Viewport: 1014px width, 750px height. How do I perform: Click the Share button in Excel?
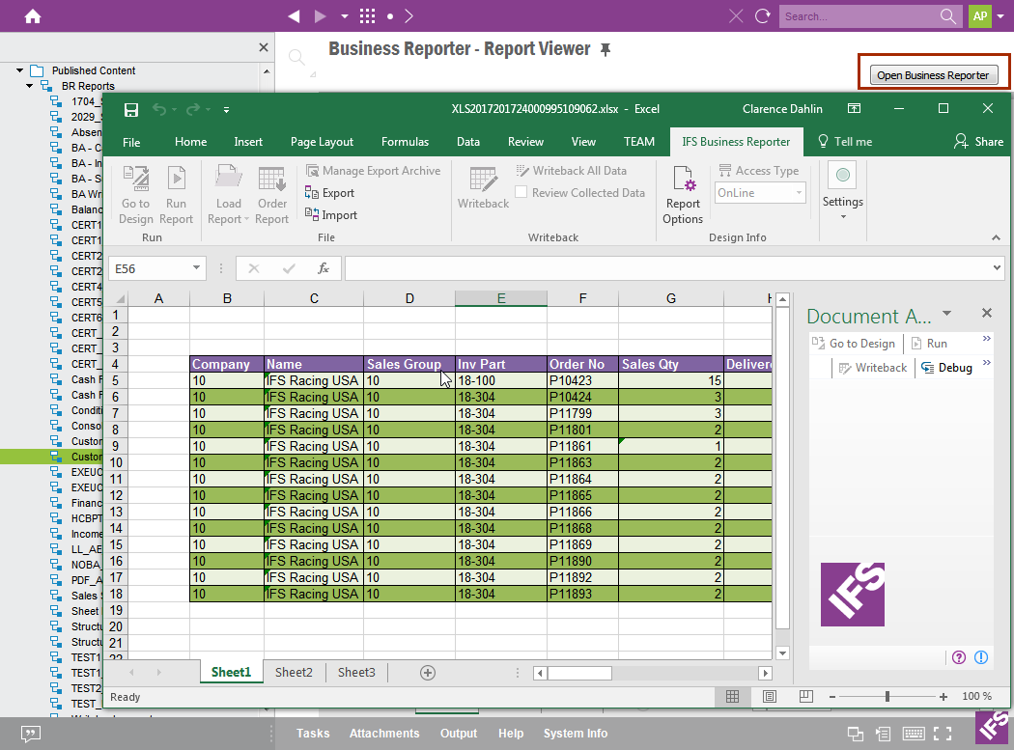[x=978, y=142]
